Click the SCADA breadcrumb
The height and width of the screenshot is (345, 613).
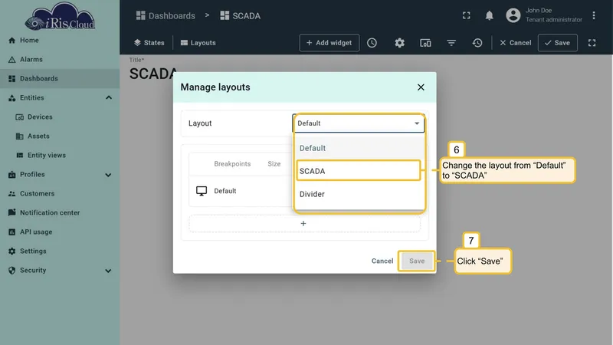point(240,15)
